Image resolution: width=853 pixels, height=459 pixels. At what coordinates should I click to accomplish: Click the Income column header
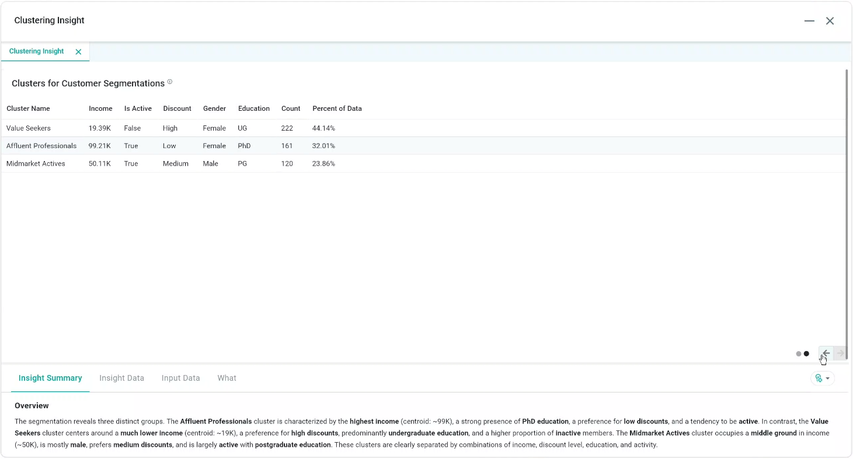point(100,108)
